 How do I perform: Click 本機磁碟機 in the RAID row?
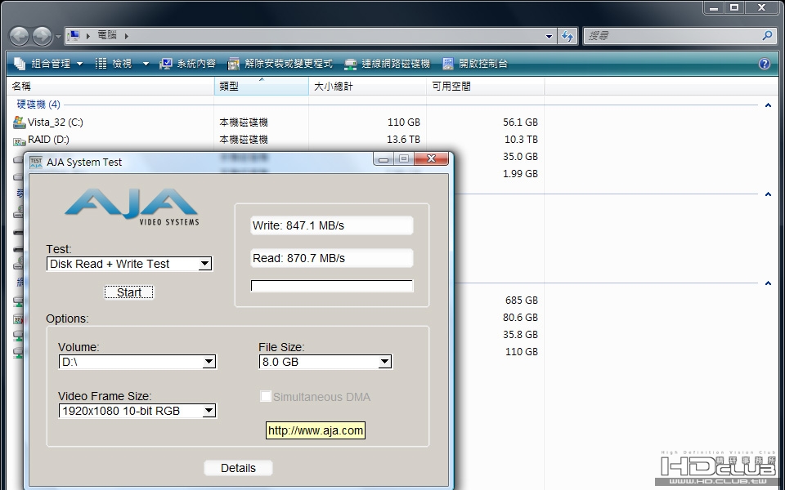point(244,140)
